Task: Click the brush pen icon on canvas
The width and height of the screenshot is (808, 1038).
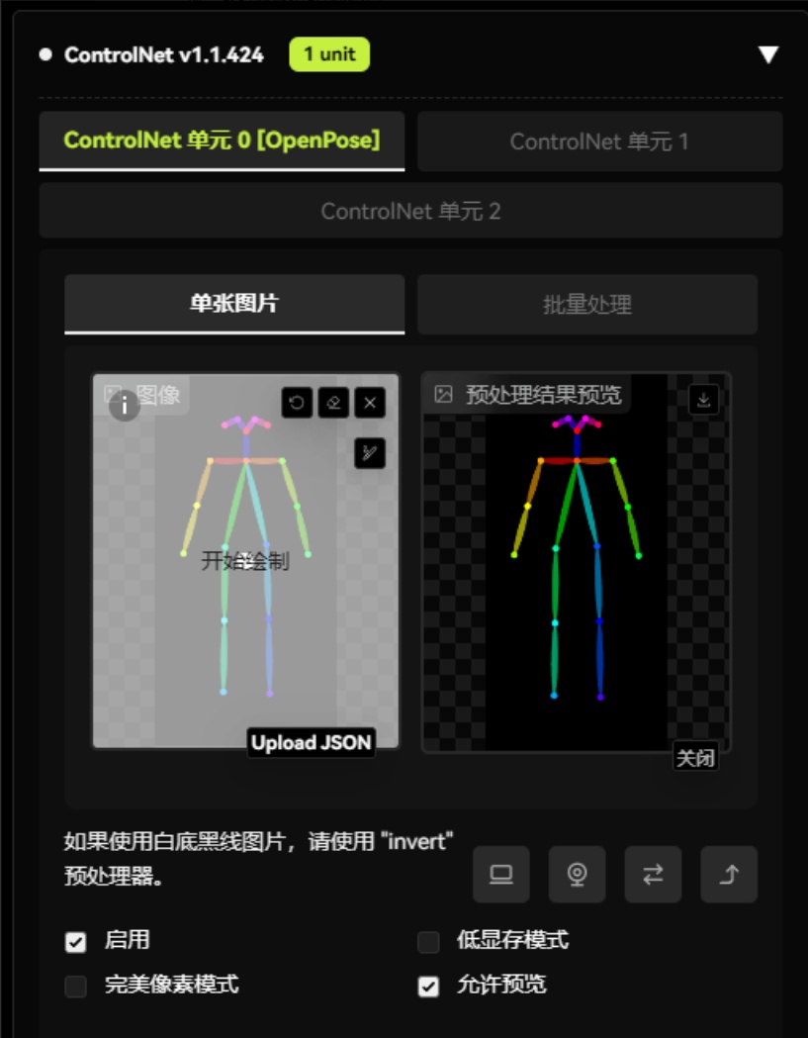Action: (x=370, y=453)
